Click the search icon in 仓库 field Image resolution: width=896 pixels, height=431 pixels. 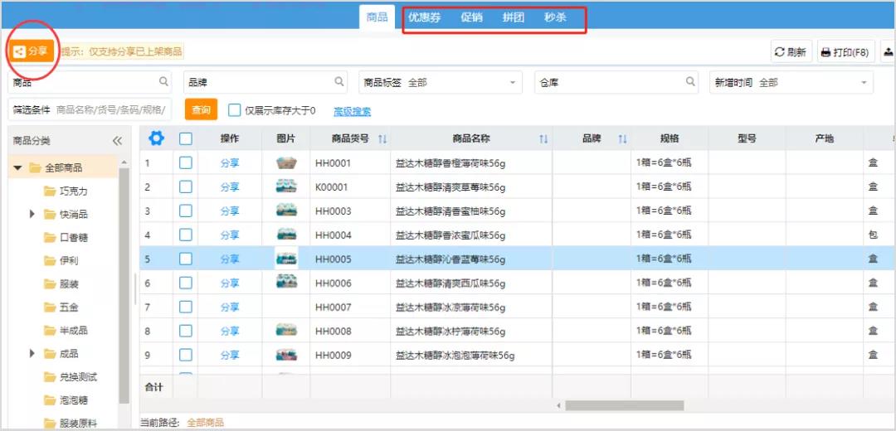(x=690, y=82)
